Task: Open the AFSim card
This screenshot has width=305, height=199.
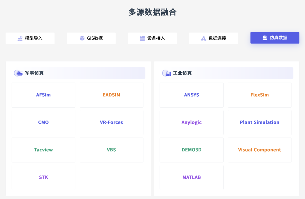Action: tap(43, 95)
